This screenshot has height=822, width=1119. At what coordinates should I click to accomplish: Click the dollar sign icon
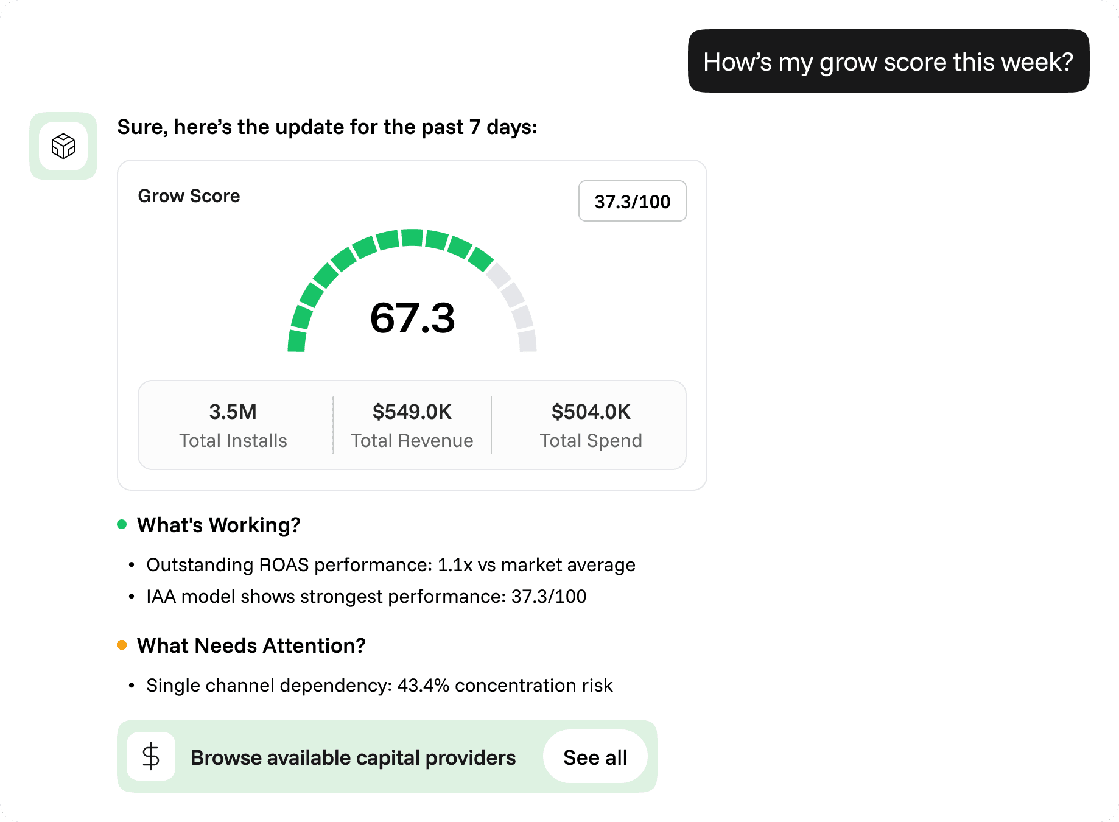[x=151, y=756]
